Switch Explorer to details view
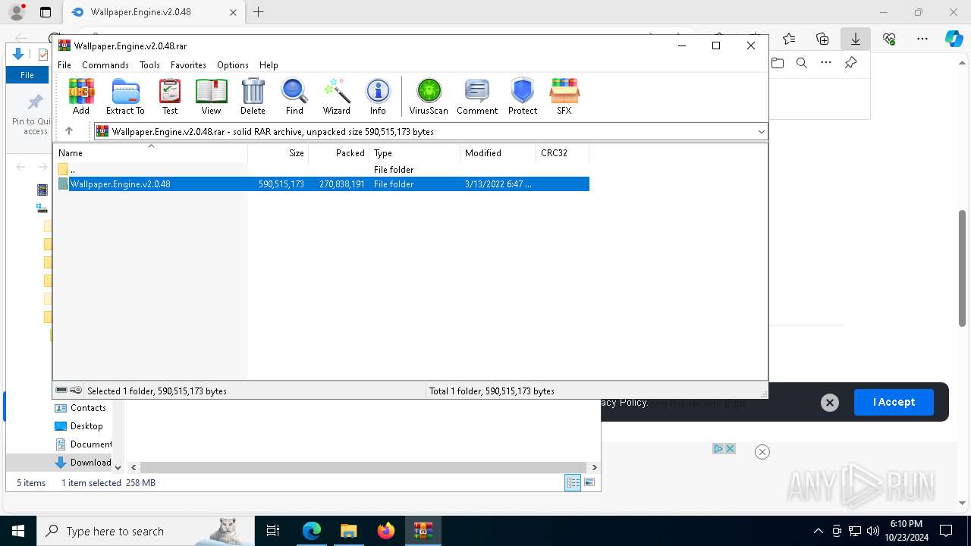The height and width of the screenshot is (546, 971). [573, 482]
